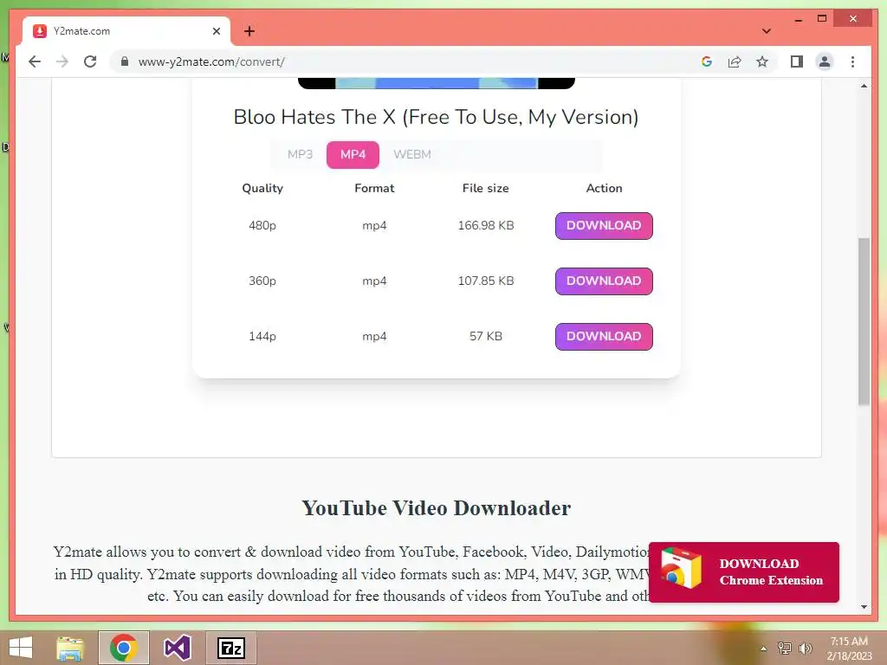887x665 pixels.
Task: Open the taskbar clock and date
Action: [x=849, y=649]
